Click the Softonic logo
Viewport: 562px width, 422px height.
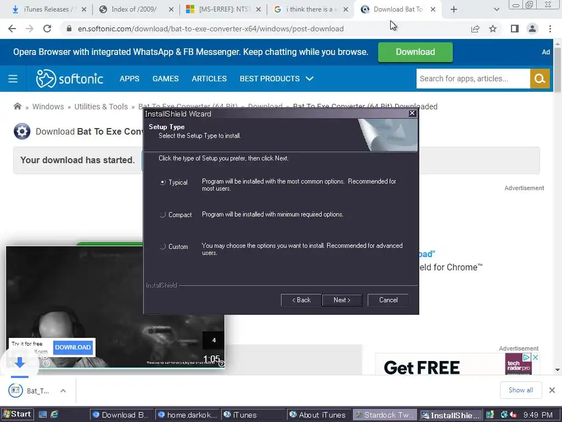pos(70,79)
